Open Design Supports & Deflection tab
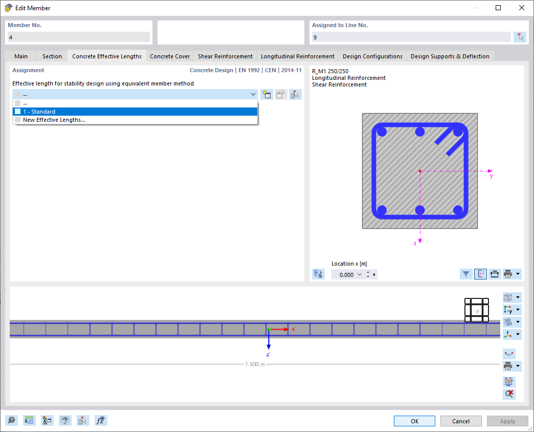Viewport: 534px width, 432px height. (x=450, y=56)
